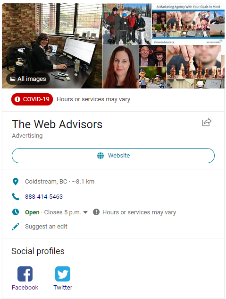Open the red-haired woman portrait thumbnail
Viewport: 226px width, 299px height.
point(120,67)
